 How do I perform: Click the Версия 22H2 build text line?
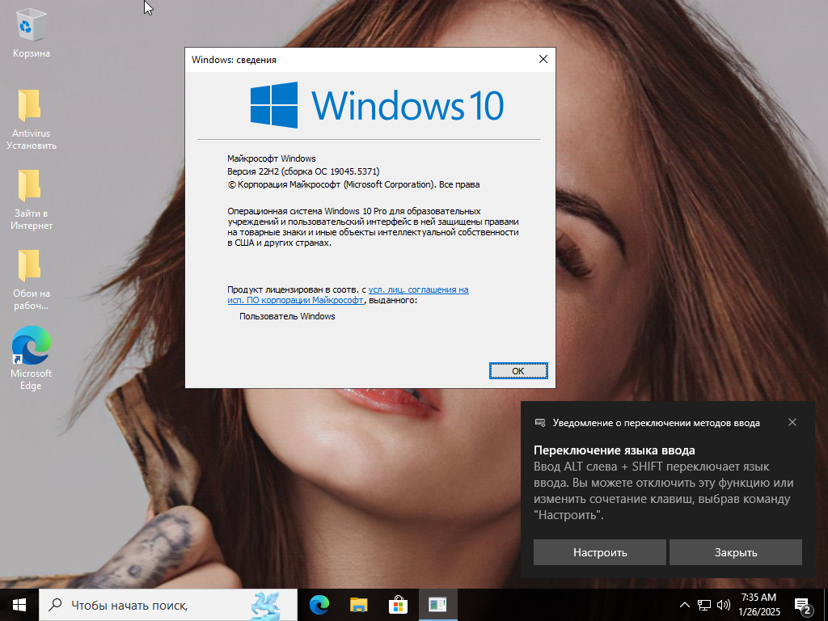[x=303, y=171]
